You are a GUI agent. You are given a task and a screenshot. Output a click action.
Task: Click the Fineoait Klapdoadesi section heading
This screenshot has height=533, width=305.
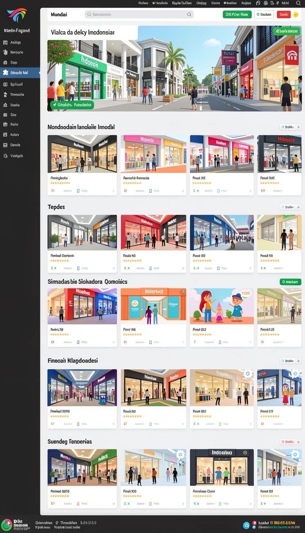click(x=73, y=360)
